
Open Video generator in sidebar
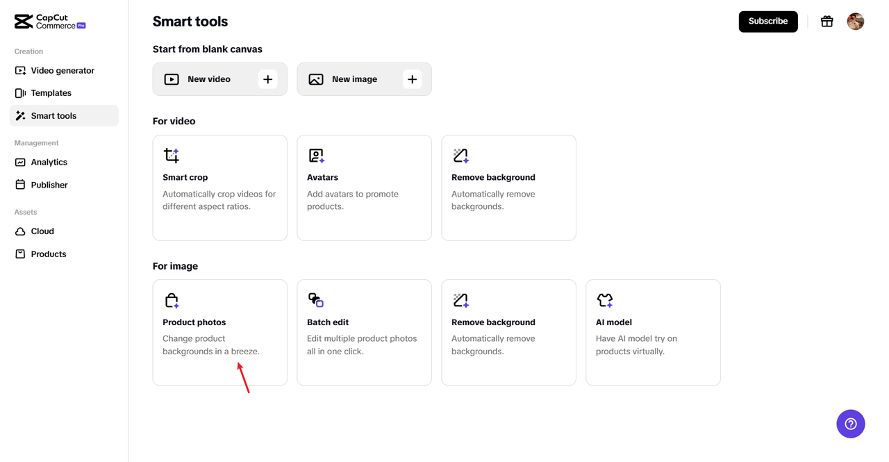[x=62, y=70]
